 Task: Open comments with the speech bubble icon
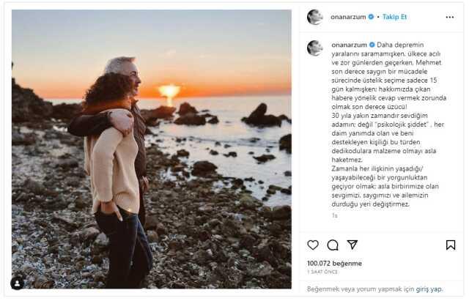[333, 245]
